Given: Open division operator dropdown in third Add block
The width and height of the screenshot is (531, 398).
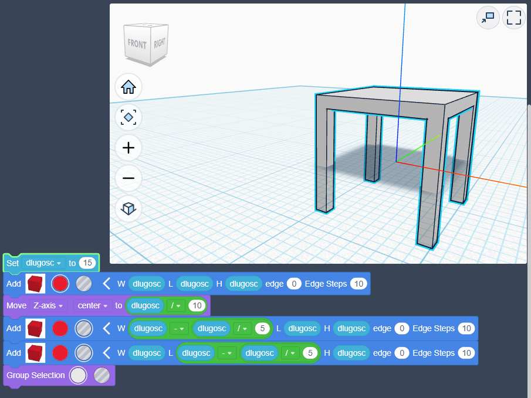Looking at the screenshot, I should (289, 353).
